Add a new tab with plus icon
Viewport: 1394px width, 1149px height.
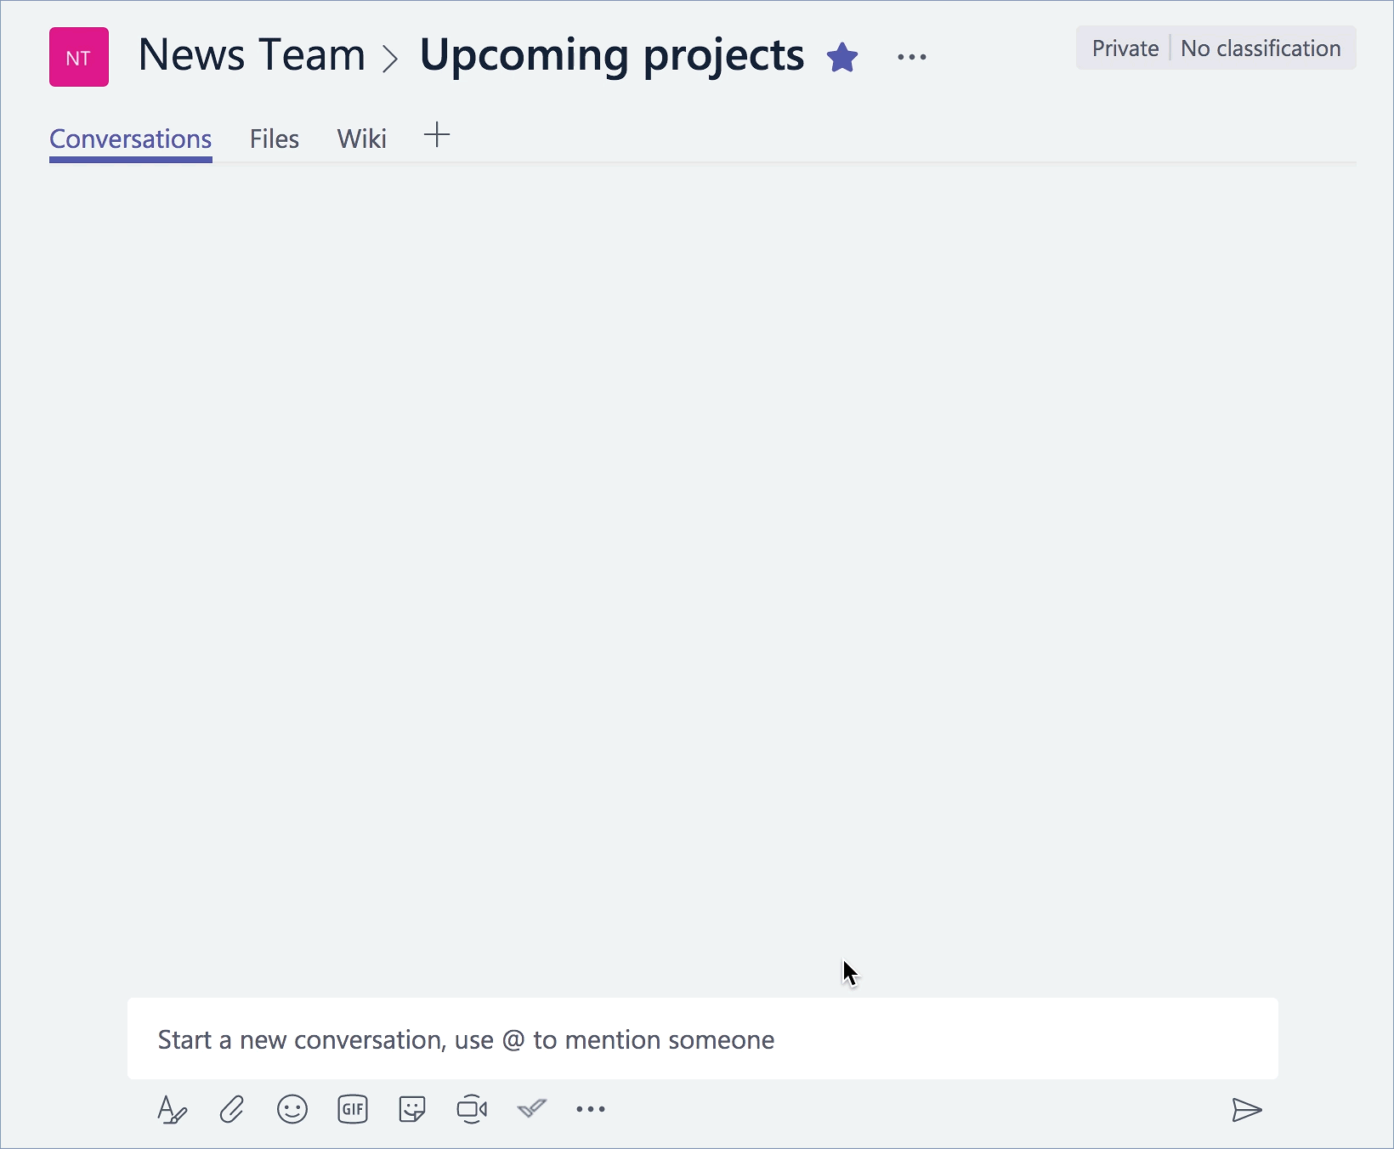click(x=437, y=135)
